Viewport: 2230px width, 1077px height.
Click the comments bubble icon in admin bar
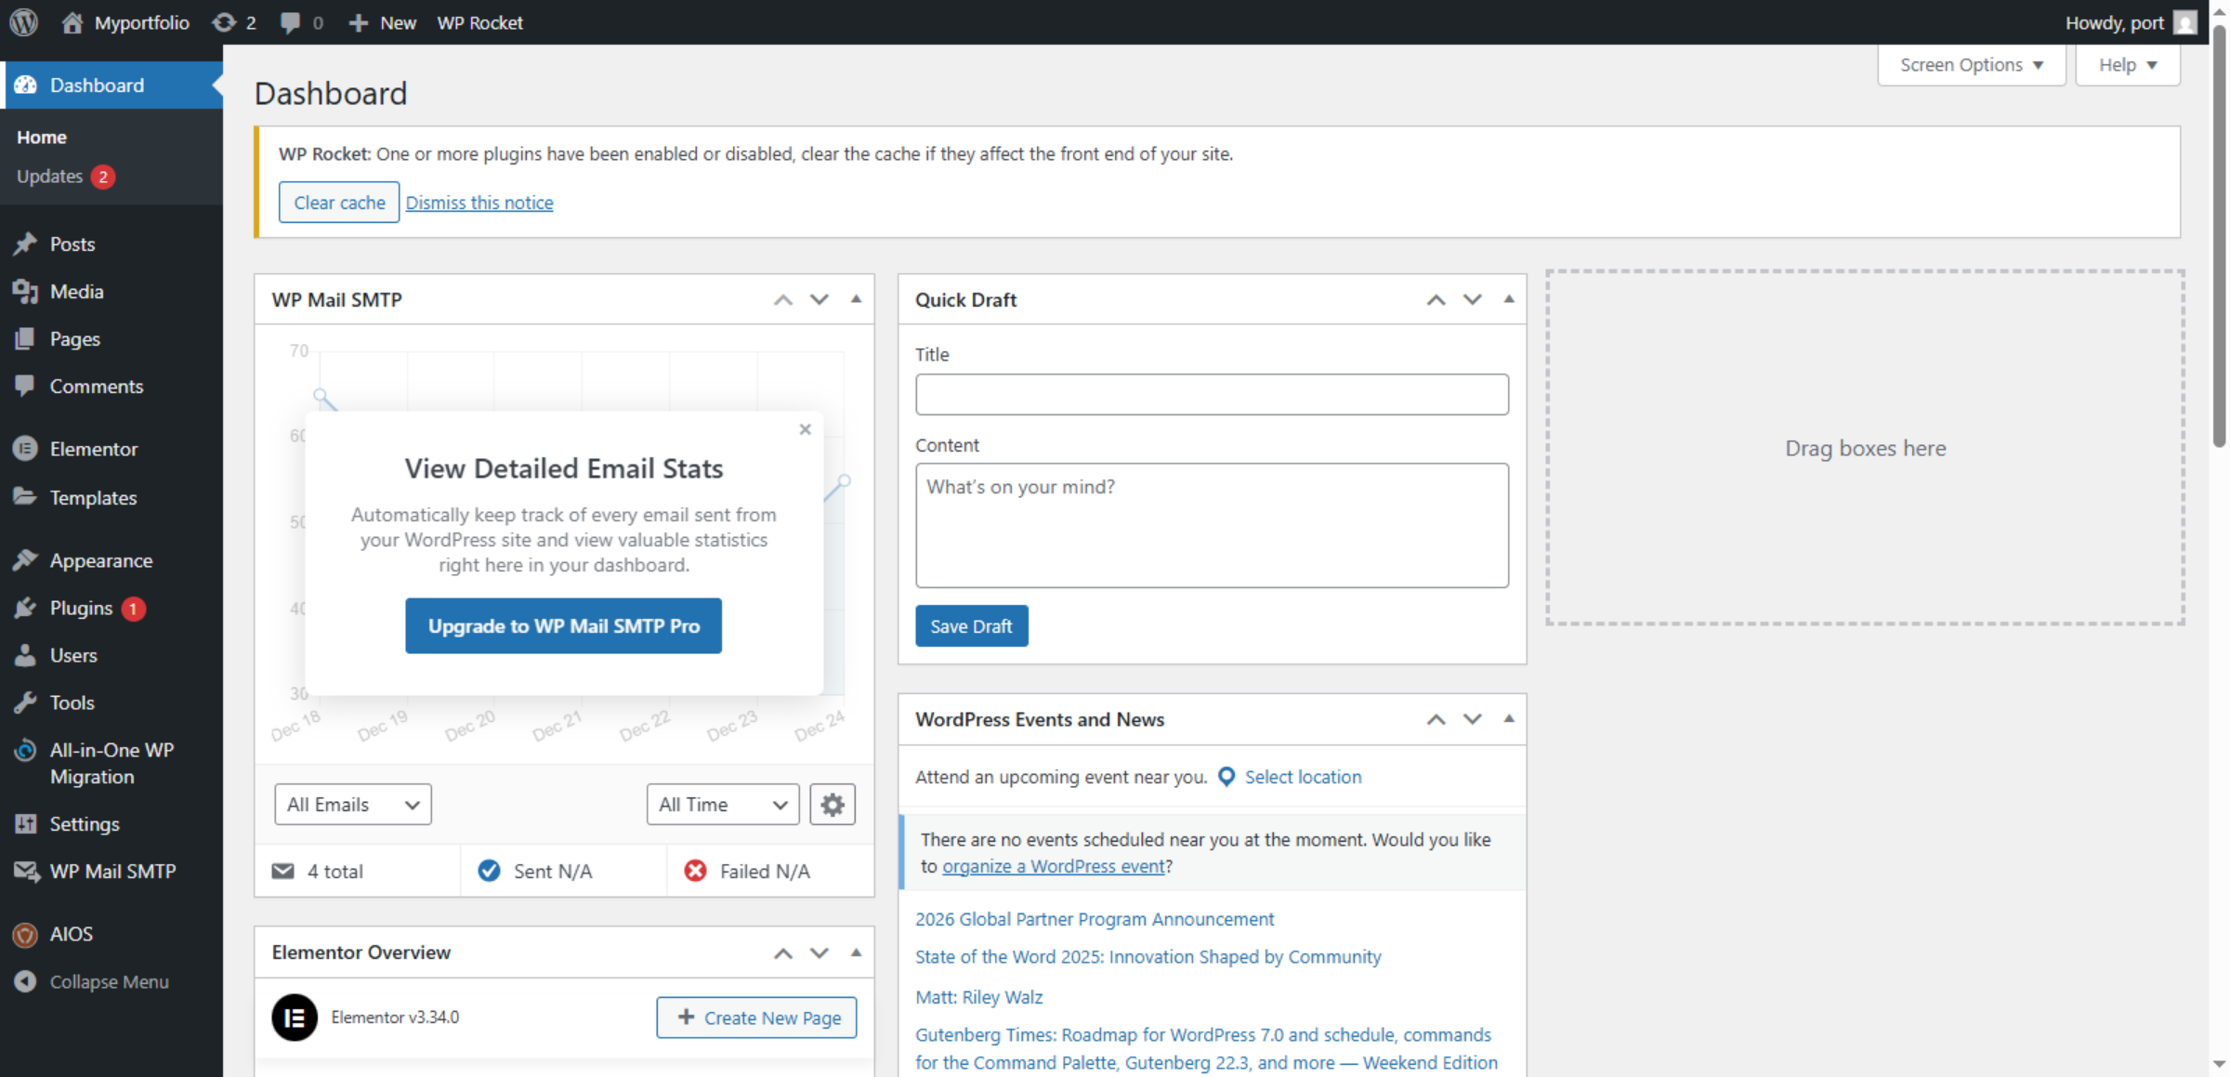[x=291, y=22]
